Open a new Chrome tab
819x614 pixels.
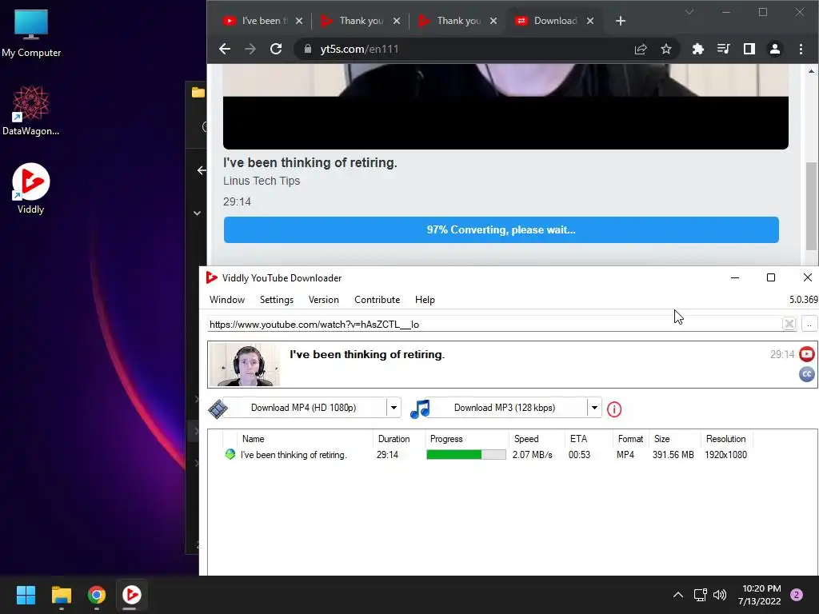(621, 21)
